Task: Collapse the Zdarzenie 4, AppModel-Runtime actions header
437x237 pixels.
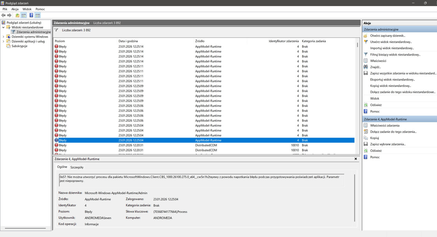Action: point(399,119)
